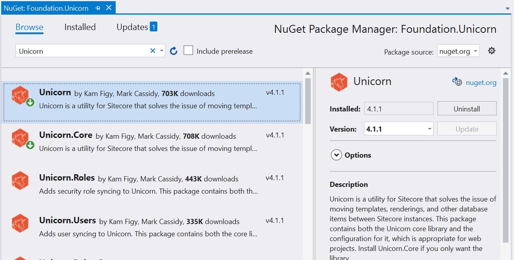Switch to the Installed tab

point(80,27)
